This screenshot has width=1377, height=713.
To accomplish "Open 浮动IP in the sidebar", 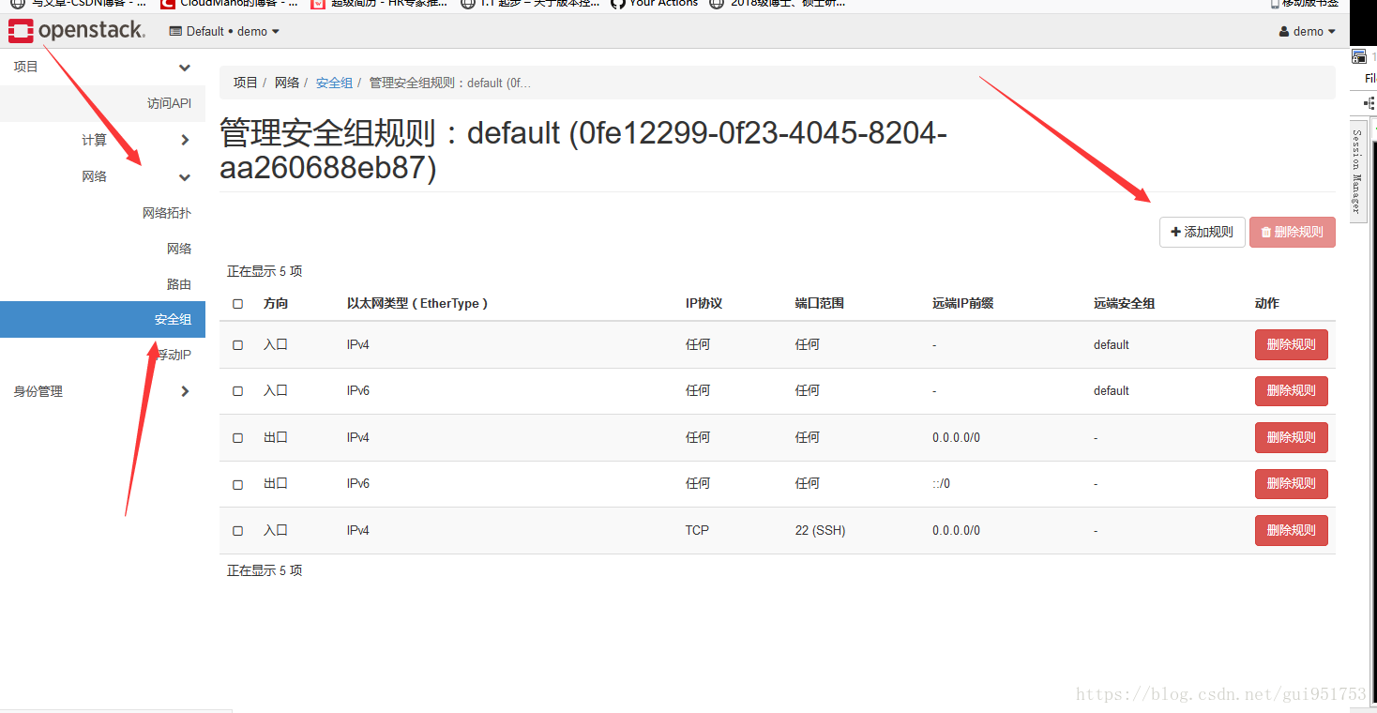I will (x=174, y=355).
